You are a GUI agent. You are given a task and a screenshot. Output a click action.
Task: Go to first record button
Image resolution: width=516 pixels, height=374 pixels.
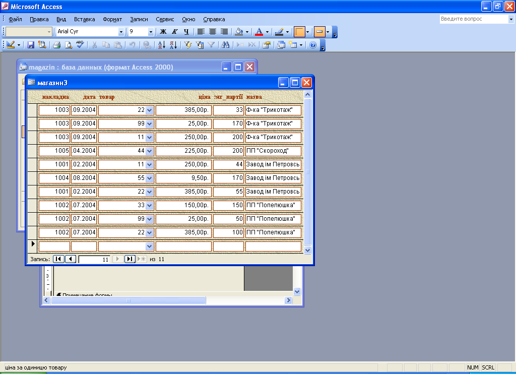click(58, 259)
